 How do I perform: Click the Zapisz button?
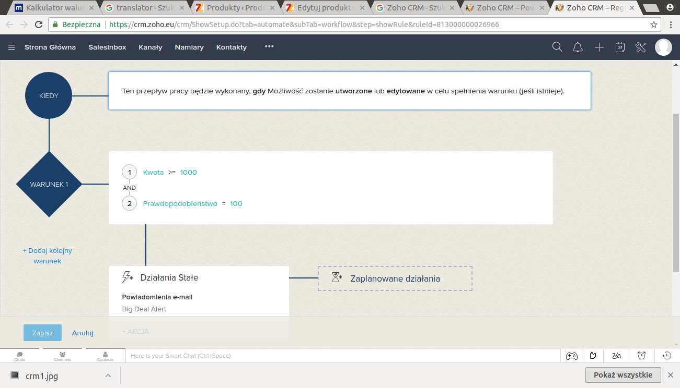(x=42, y=333)
